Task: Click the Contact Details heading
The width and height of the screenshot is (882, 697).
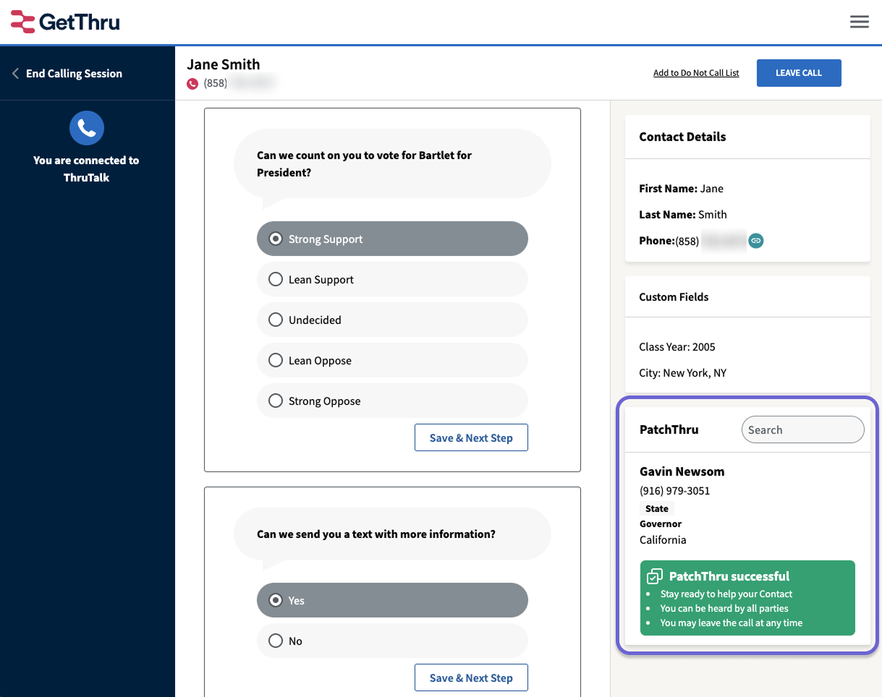Action: (x=682, y=137)
